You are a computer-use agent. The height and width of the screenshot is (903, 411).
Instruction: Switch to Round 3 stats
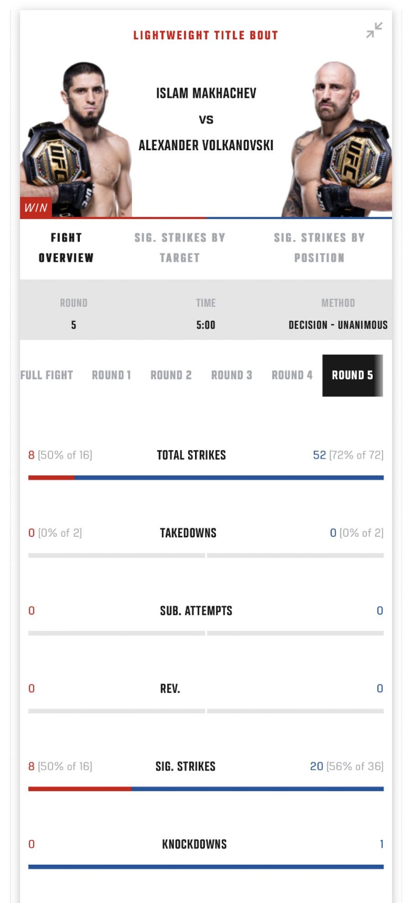pyautogui.click(x=232, y=375)
